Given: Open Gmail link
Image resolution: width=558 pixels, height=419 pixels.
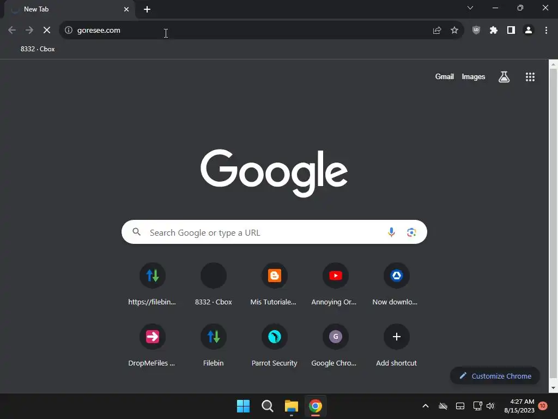Looking at the screenshot, I should [x=445, y=76].
